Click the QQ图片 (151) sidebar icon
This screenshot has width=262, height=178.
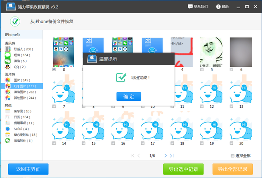pyautogui.click(x=7, y=86)
